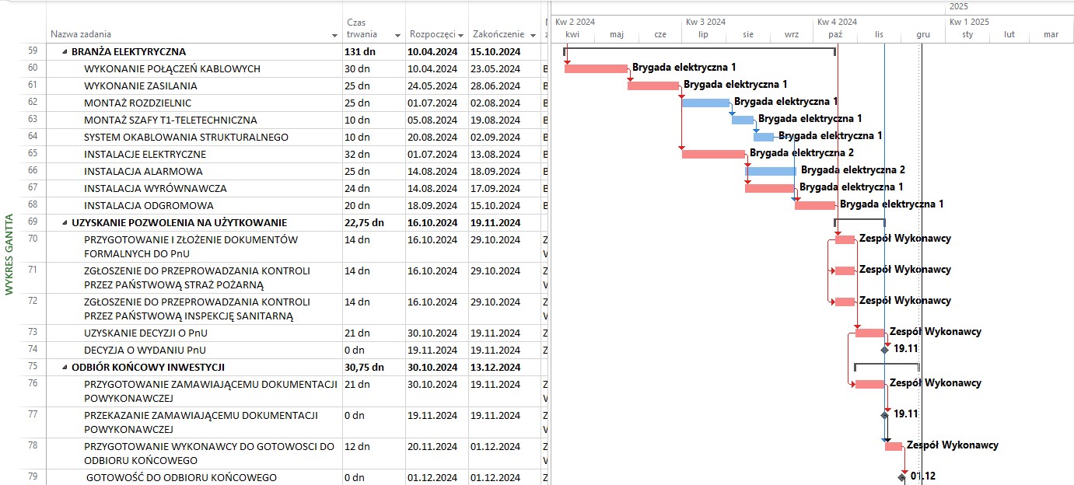Select the MONTAŻ ROZDZIELNIC blue Gantt bar
Viewport: 1074px width, 485px height.
[705, 103]
